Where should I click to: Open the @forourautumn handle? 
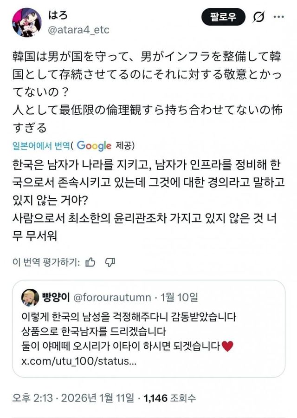point(112,297)
